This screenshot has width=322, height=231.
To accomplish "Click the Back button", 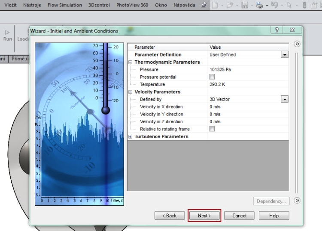I will (170, 216).
